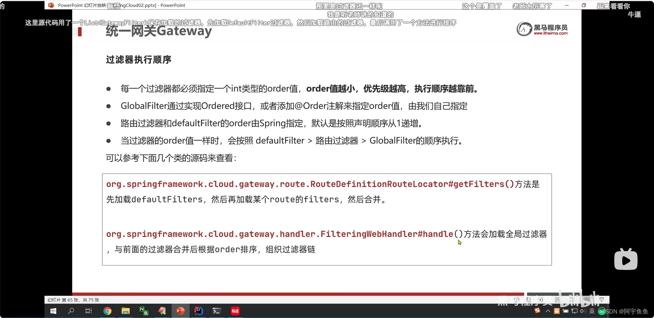Open network settings tray icon
654x318 pixels.
(x=575, y=311)
